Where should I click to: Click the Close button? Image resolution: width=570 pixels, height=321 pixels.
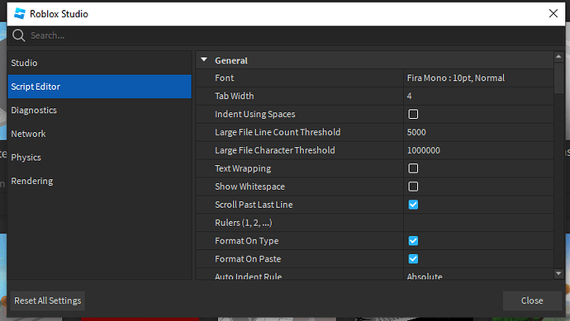pos(532,300)
